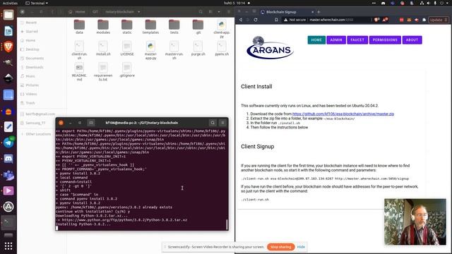Open the templates folder
The width and height of the screenshot is (452, 254).
pyautogui.click(x=150, y=27)
